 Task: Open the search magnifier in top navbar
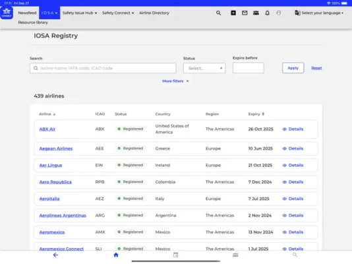[x=218, y=13]
